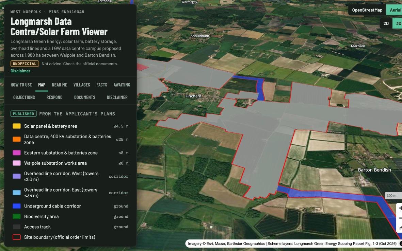Click the light blue East overhead line swatch
The width and height of the screenshot is (402, 251).
coord(17,193)
